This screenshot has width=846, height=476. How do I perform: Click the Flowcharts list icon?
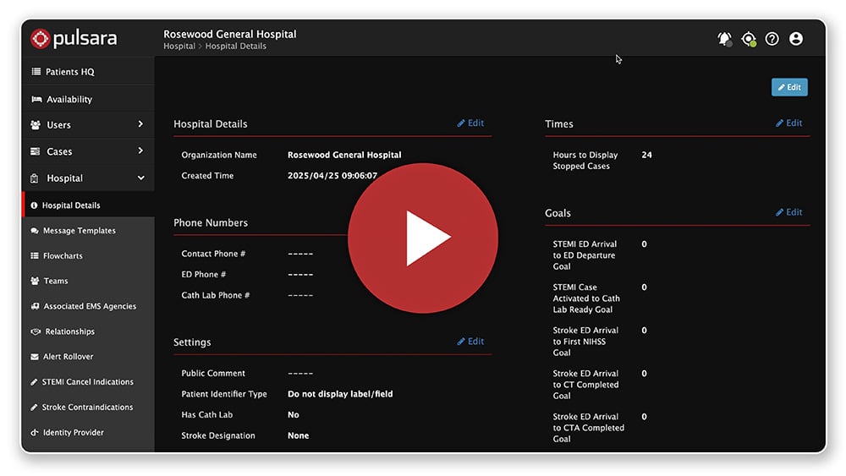35,256
